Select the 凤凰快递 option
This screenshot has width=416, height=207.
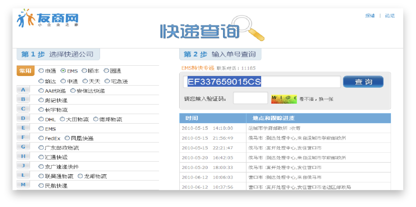pos(67,138)
